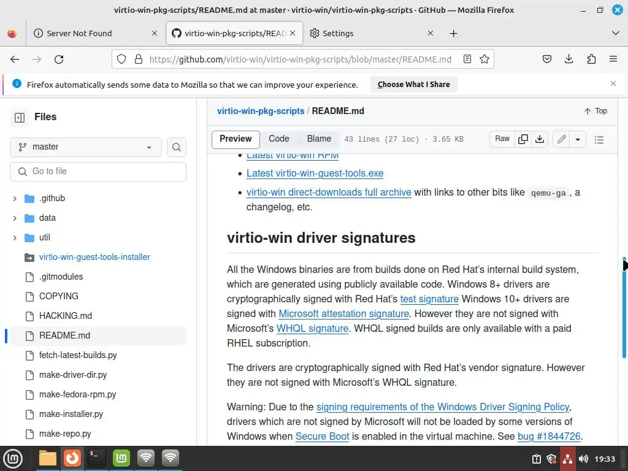Open bug #1844726 link
Image resolution: width=628 pixels, height=471 pixels.
point(549,437)
